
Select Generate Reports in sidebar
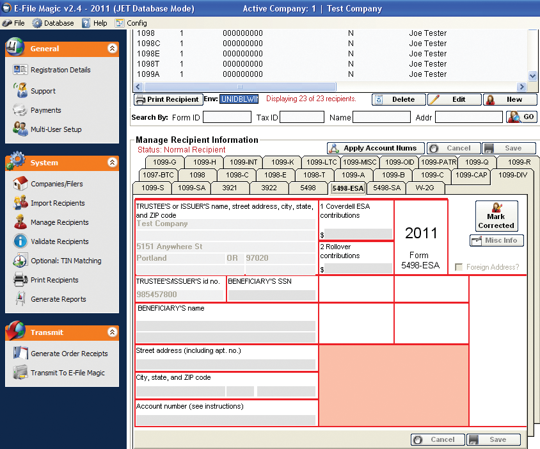[x=58, y=299]
